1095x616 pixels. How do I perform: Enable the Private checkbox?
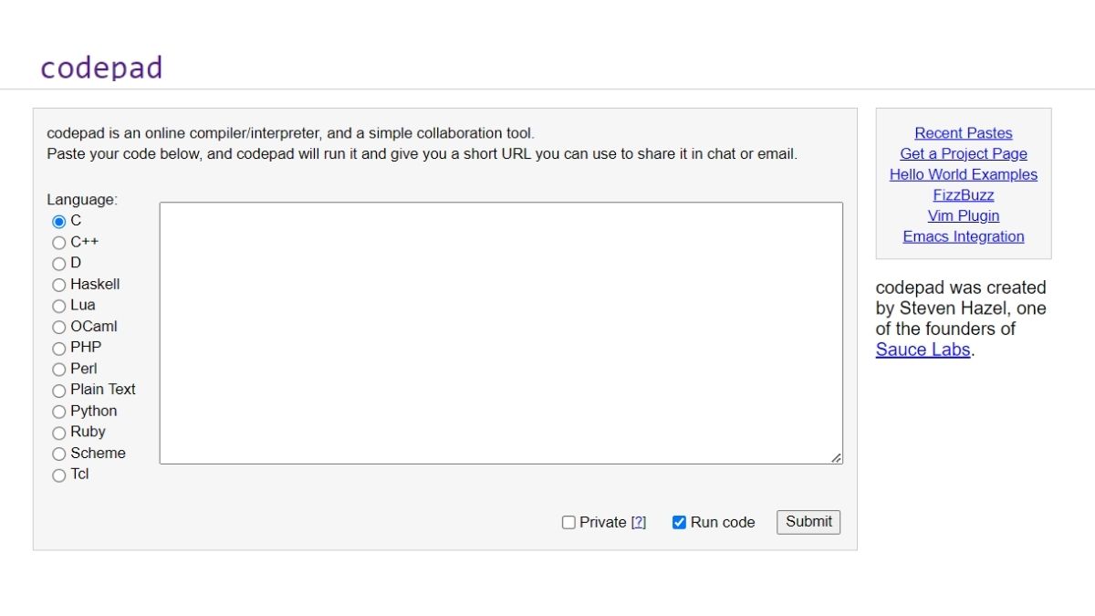[x=568, y=523]
